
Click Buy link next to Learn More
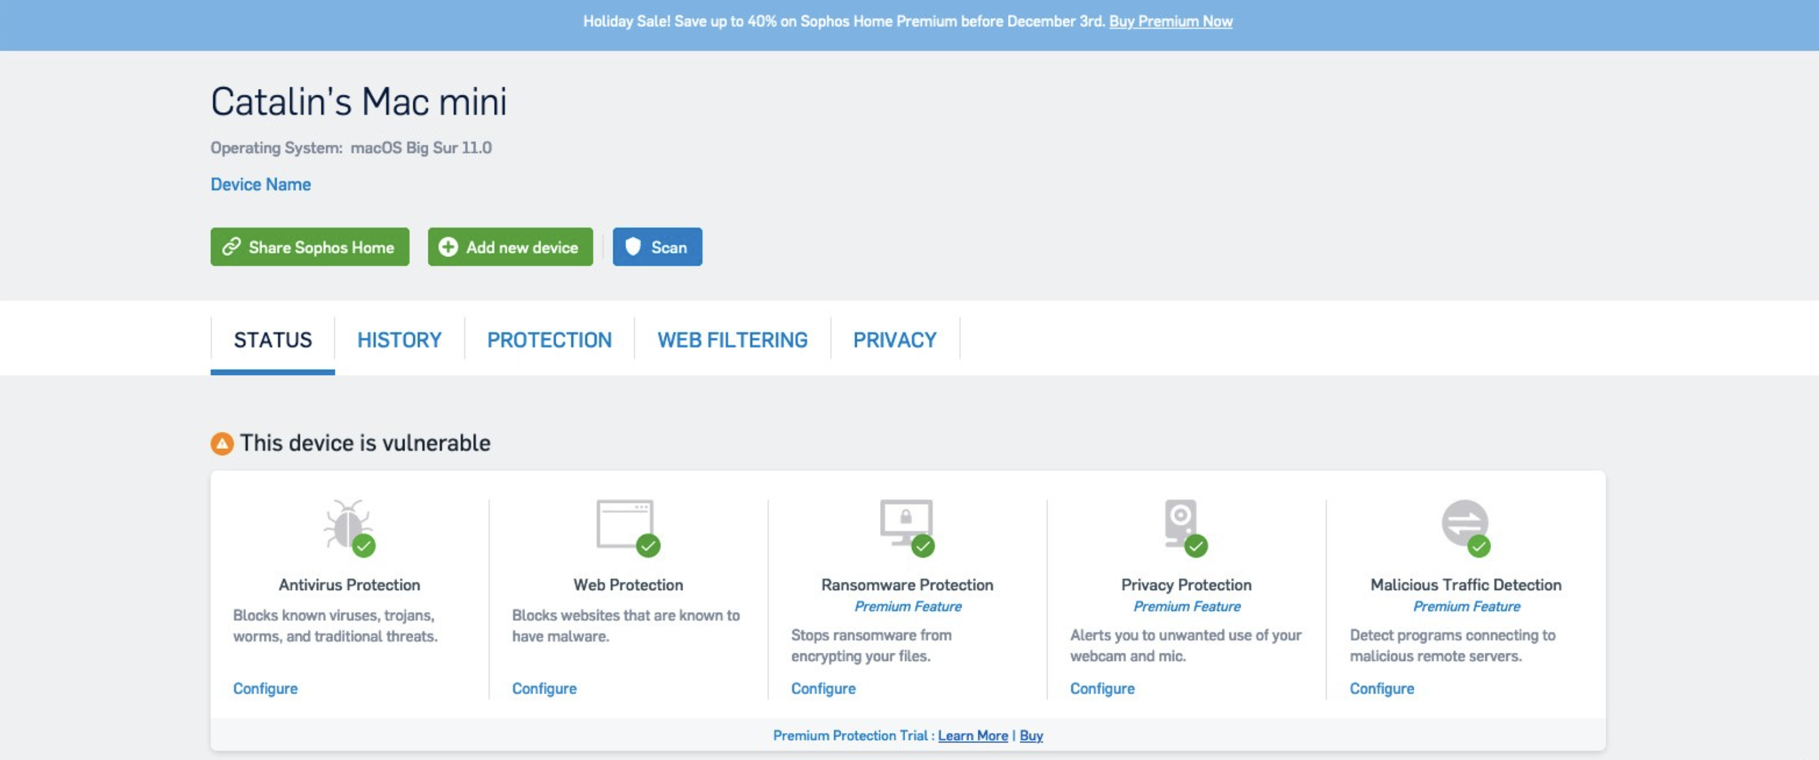pos(1031,736)
